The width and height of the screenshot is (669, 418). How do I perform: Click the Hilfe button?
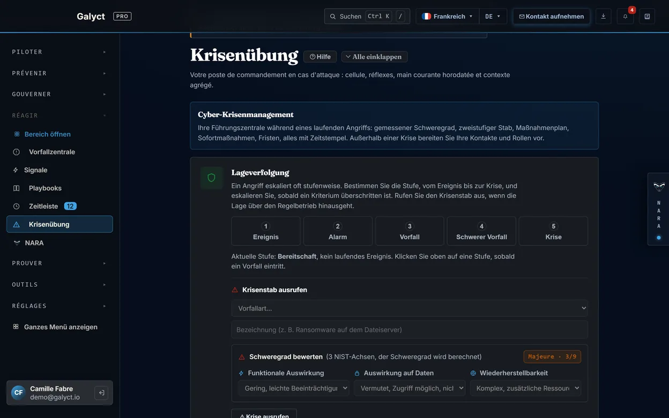[x=320, y=57]
